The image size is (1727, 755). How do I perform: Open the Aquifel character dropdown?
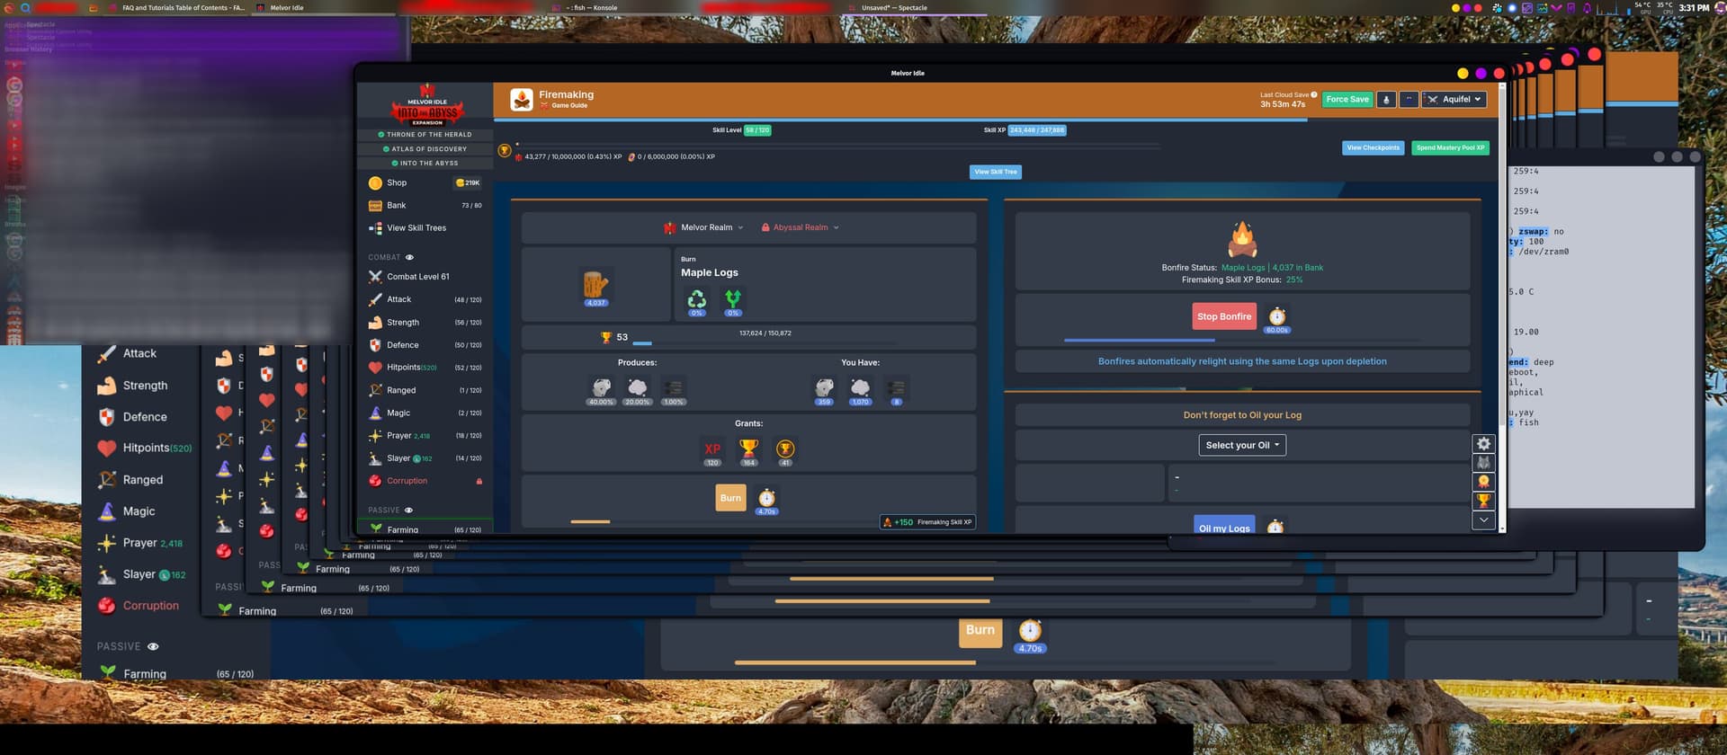1454,100
